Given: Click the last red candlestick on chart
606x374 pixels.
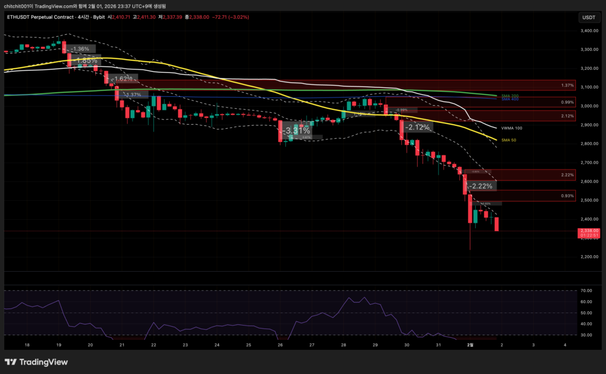Looking at the screenshot, I should click(497, 224).
